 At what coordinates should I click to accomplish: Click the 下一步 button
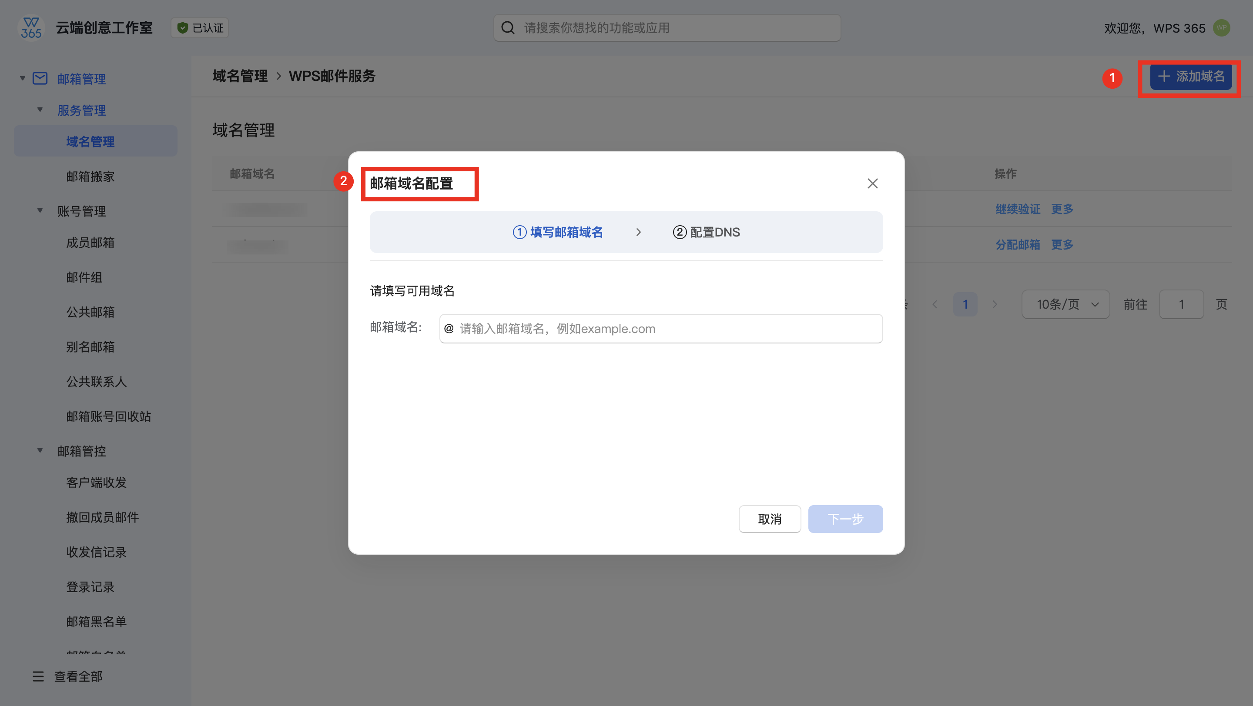[x=845, y=519]
